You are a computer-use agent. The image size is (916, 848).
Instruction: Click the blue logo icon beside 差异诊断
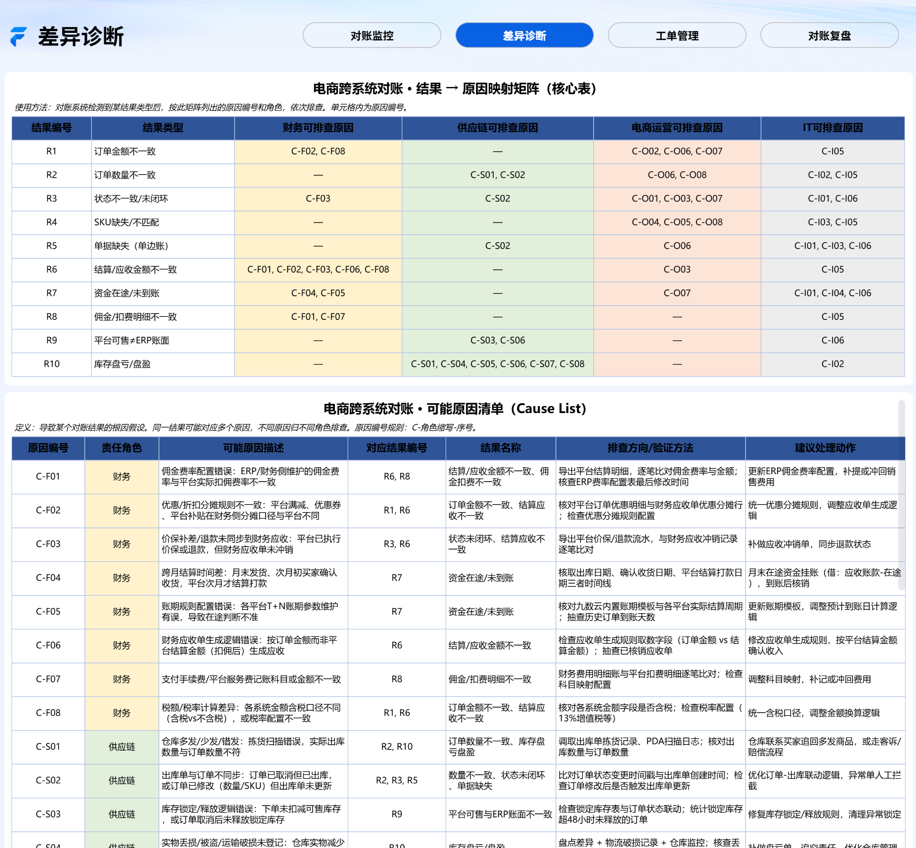(18, 36)
